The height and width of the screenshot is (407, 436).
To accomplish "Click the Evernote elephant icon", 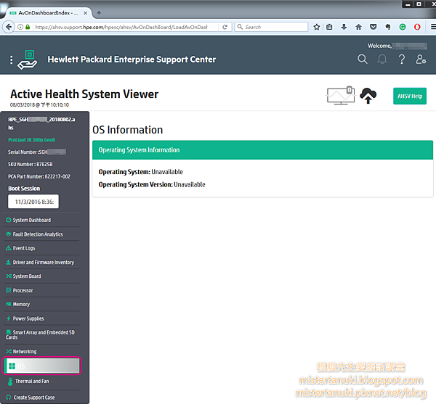I will (388, 27).
